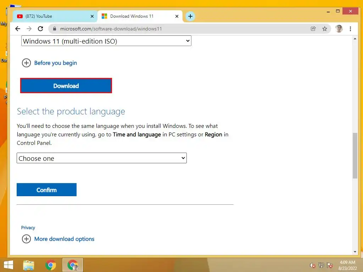Click the page scrollbar thumb
Image resolution: width=363 pixels, height=272 pixels.
[x=355, y=155]
